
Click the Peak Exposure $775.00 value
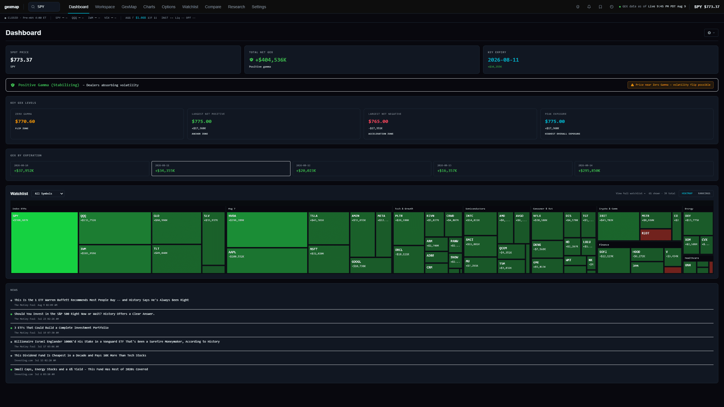point(555,122)
